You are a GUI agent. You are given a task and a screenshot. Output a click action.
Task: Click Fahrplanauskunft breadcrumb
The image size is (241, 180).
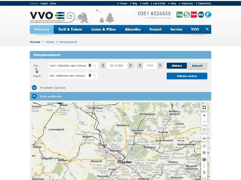click(68, 42)
